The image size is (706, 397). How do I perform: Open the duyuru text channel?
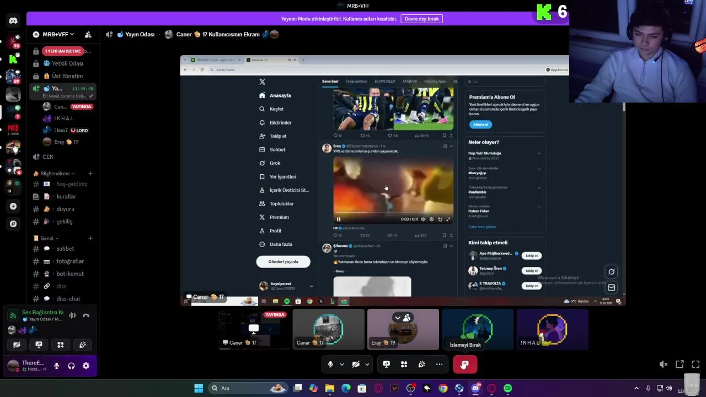63,209
